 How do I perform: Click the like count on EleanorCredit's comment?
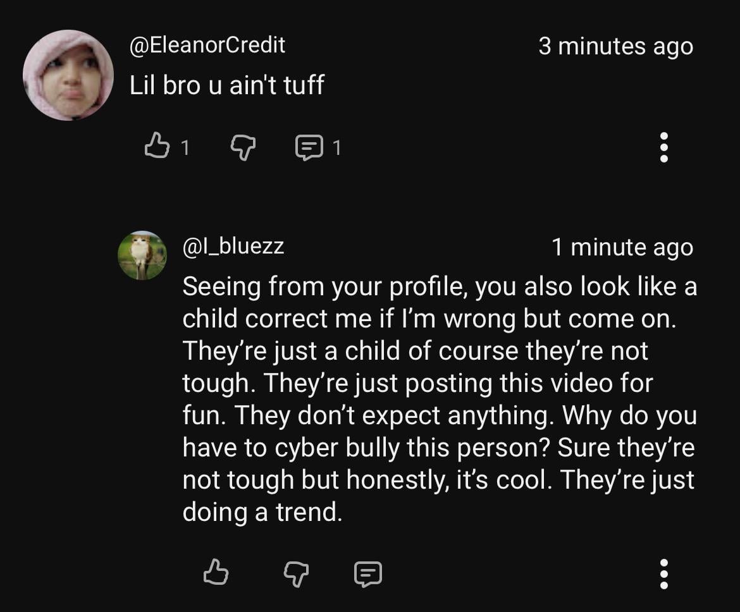coord(185,148)
